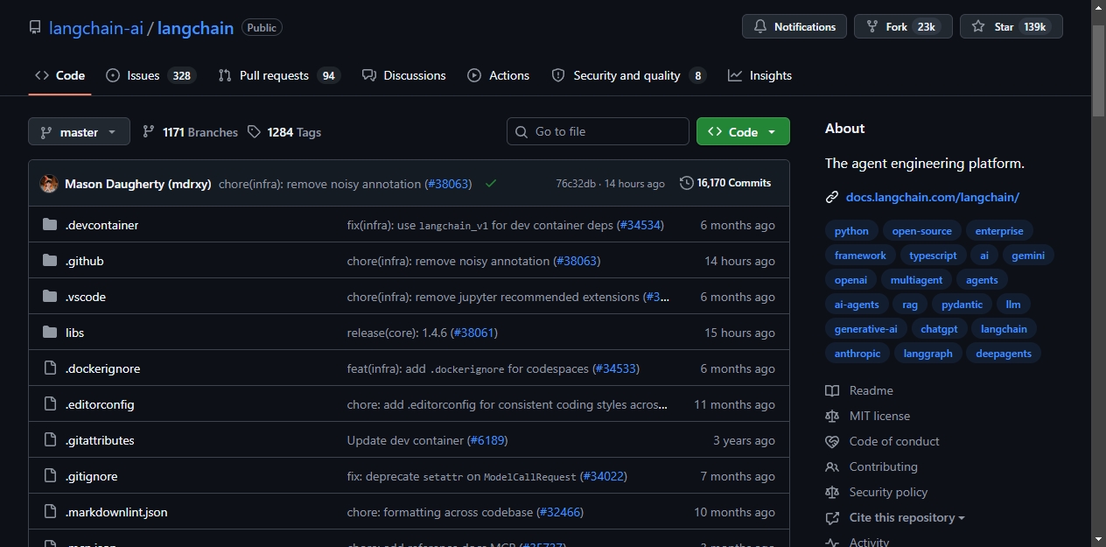Select the langgraph topic tag
The image size is (1106, 547).
[x=927, y=354]
